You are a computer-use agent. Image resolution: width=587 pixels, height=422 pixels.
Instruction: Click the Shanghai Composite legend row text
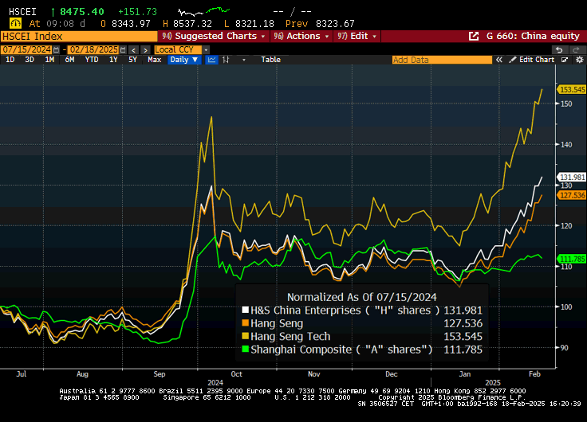click(x=341, y=350)
